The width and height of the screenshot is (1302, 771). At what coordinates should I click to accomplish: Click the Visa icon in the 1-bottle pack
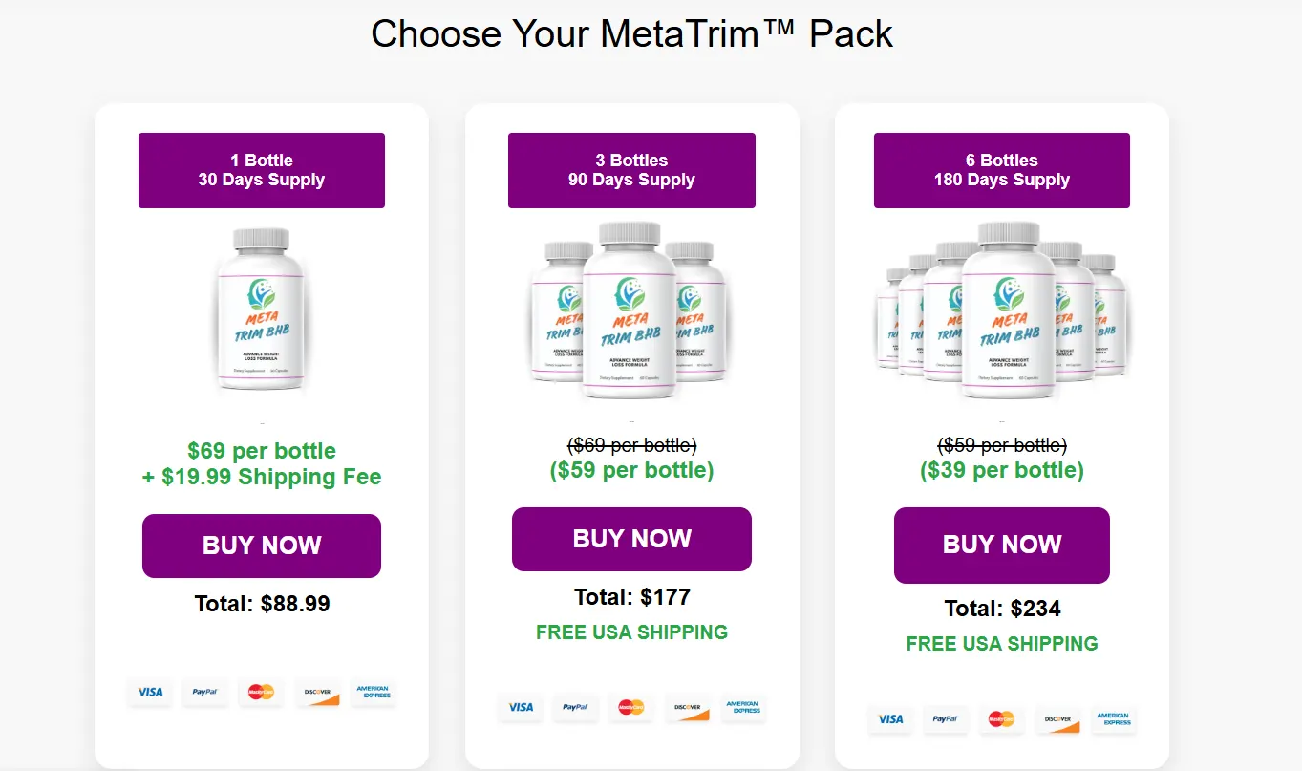pos(149,693)
